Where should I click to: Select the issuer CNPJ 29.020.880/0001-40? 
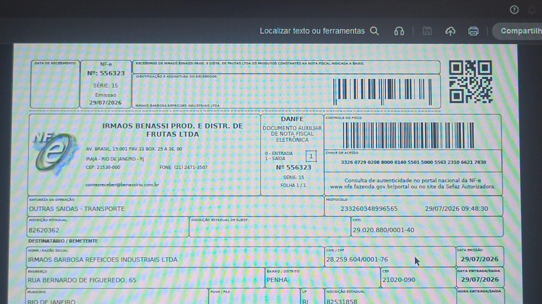383,230
